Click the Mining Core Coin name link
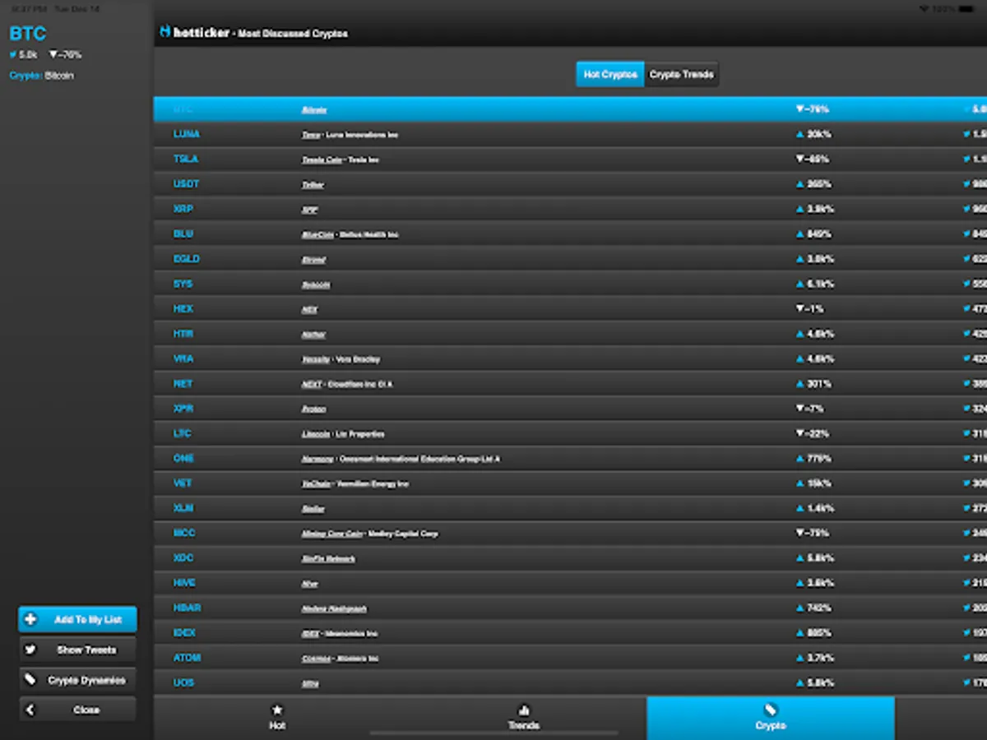987x740 pixels. tap(332, 534)
